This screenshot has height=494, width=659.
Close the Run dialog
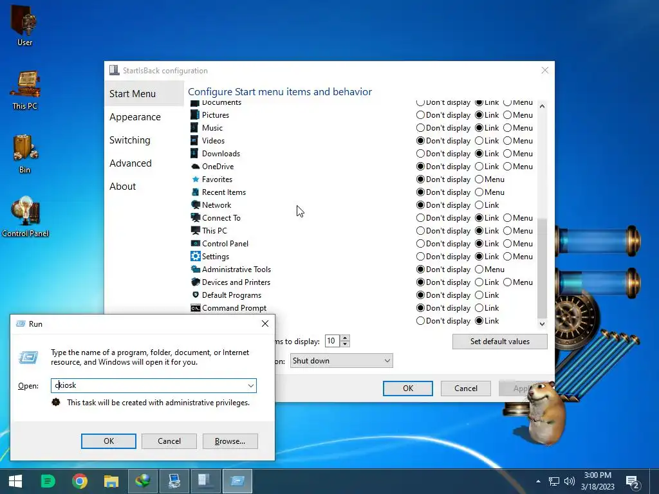tap(265, 324)
